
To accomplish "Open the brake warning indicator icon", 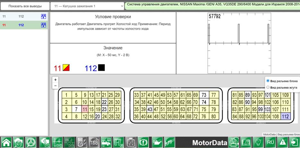I will coord(143,142).
